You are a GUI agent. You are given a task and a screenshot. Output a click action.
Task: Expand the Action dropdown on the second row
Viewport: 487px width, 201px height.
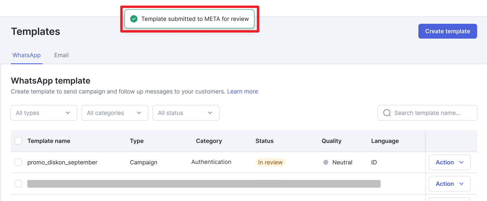tap(449, 184)
